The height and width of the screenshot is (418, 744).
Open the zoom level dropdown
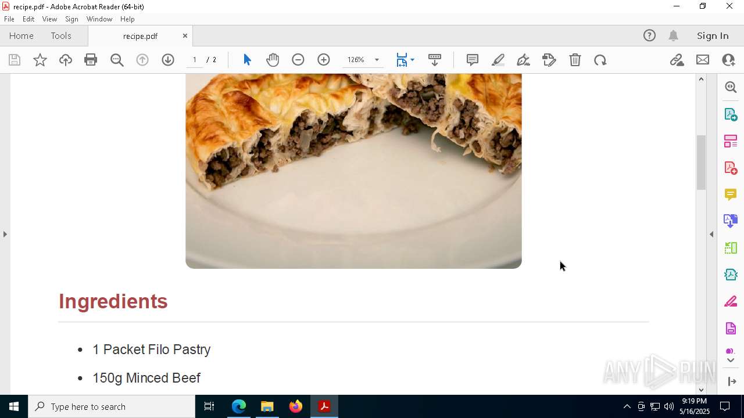click(x=377, y=60)
